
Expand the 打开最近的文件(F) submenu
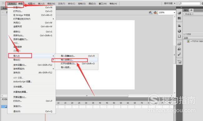coord(32,19)
